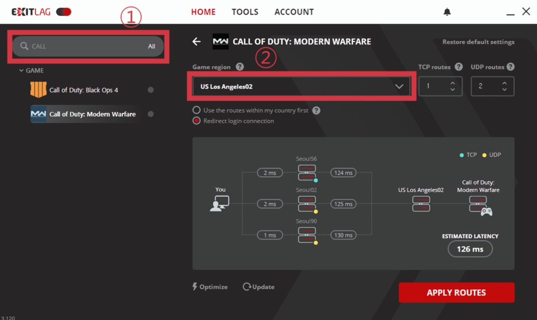
Task: Click Optimize with the lightning icon
Action: click(x=210, y=287)
